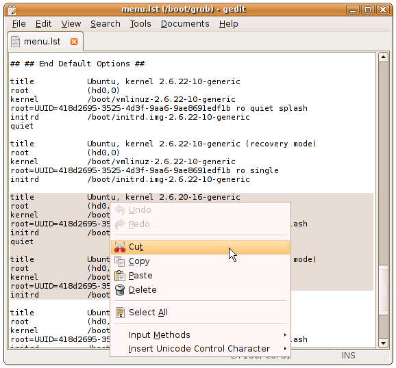Image resolution: width=396 pixels, height=368 pixels.
Task: Expand Insert Unicode Control Character submenu
Action: coord(200,349)
